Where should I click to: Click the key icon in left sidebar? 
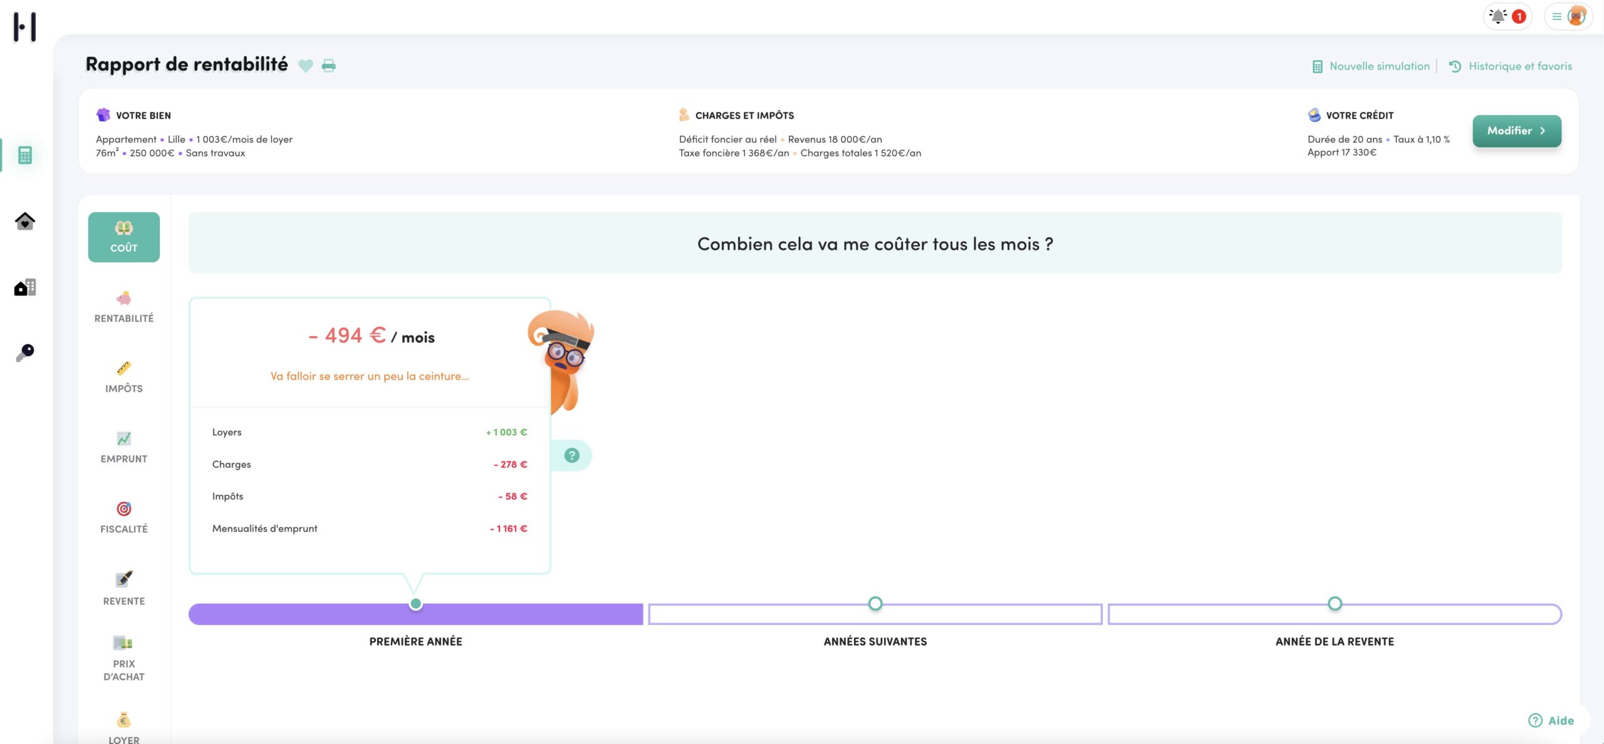coord(25,353)
